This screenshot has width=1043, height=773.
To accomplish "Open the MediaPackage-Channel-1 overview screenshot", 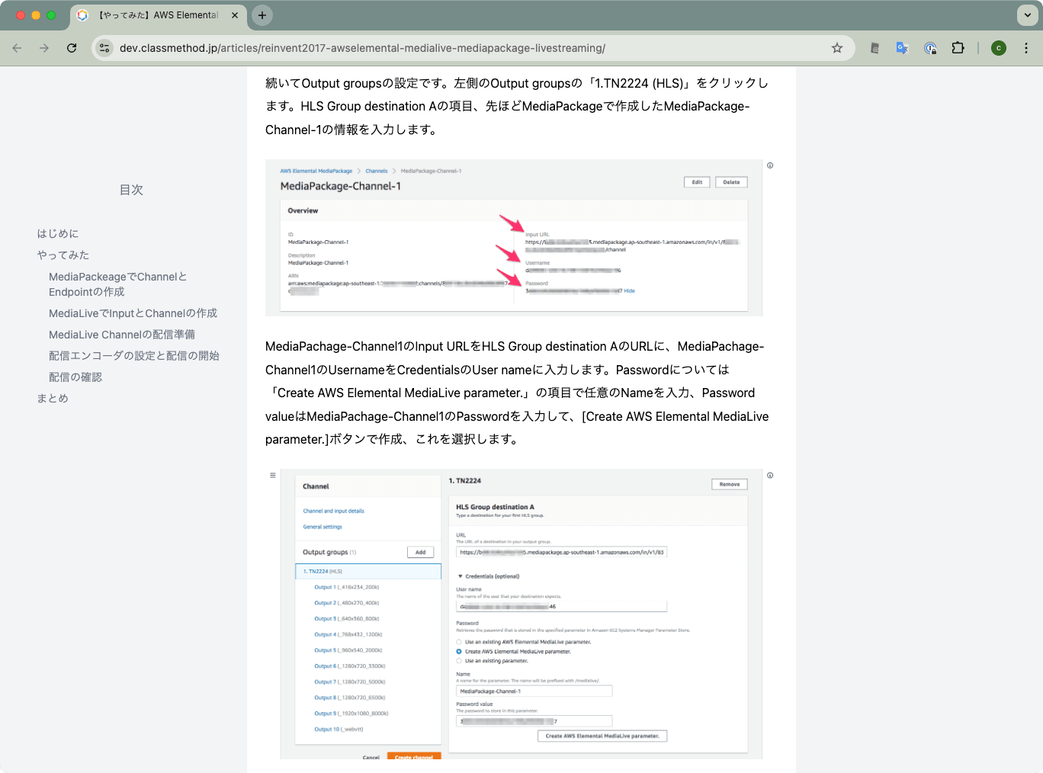I will (x=514, y=238).
